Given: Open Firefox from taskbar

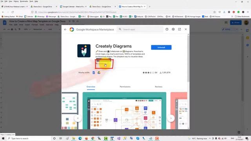Looking at the screenshot, I should [86, 138].
